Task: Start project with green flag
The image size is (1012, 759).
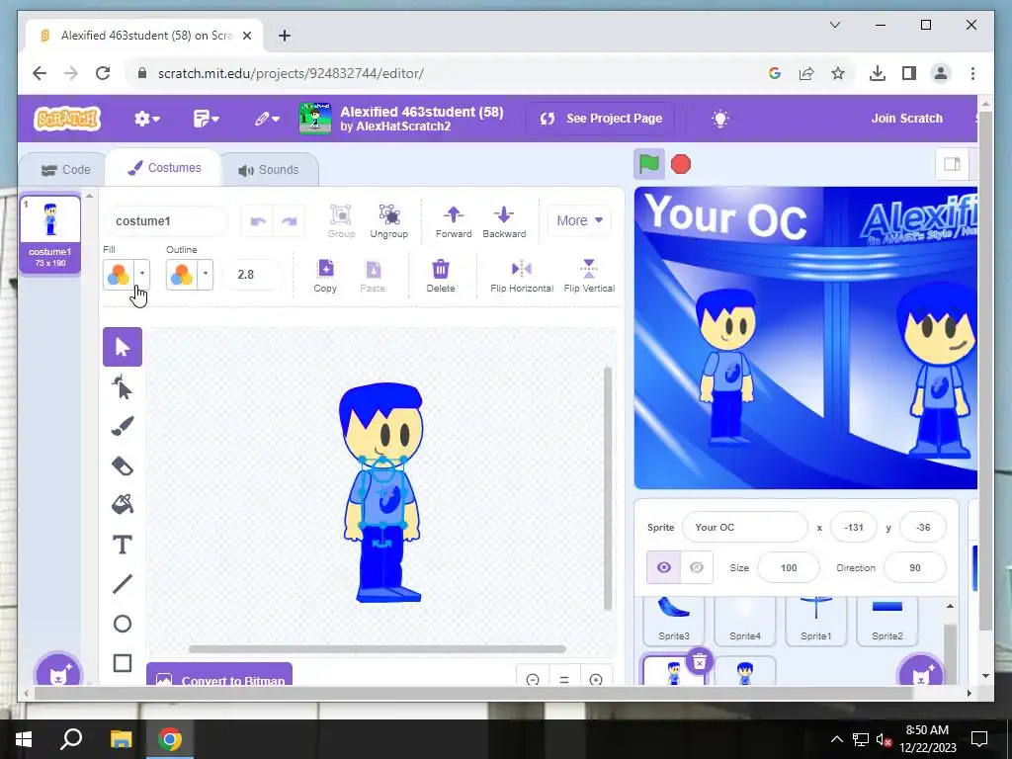Action: tap(648, 165)
